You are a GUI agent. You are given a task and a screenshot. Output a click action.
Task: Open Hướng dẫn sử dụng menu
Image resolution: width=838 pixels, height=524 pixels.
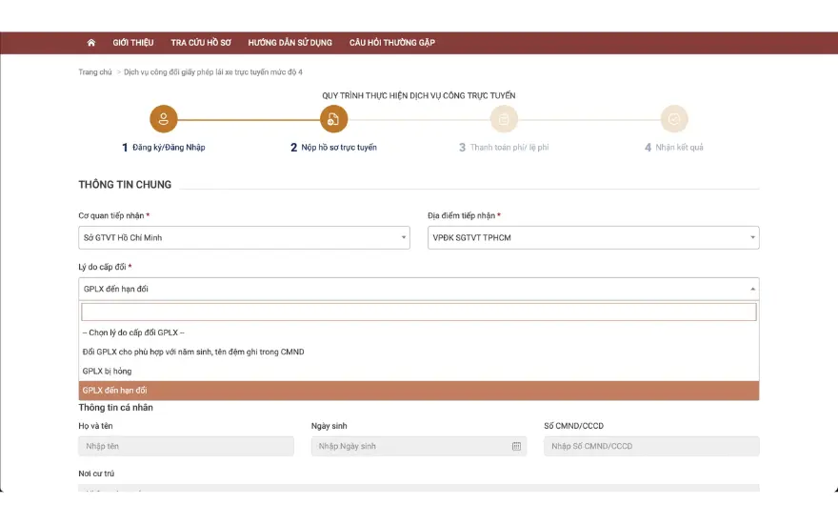(x=289, y=43)
